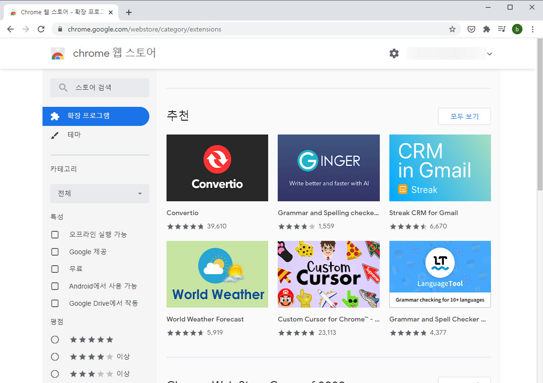Select the four stars 이상 radio button
Screen dimensions: 543x383
(x=55, y=357)
